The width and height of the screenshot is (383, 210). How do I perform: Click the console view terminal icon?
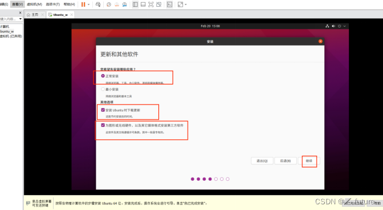pyautogui.click(x=169, y=5)
